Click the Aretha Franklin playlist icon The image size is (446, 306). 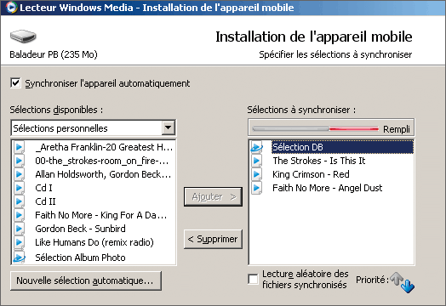point(19,147)
